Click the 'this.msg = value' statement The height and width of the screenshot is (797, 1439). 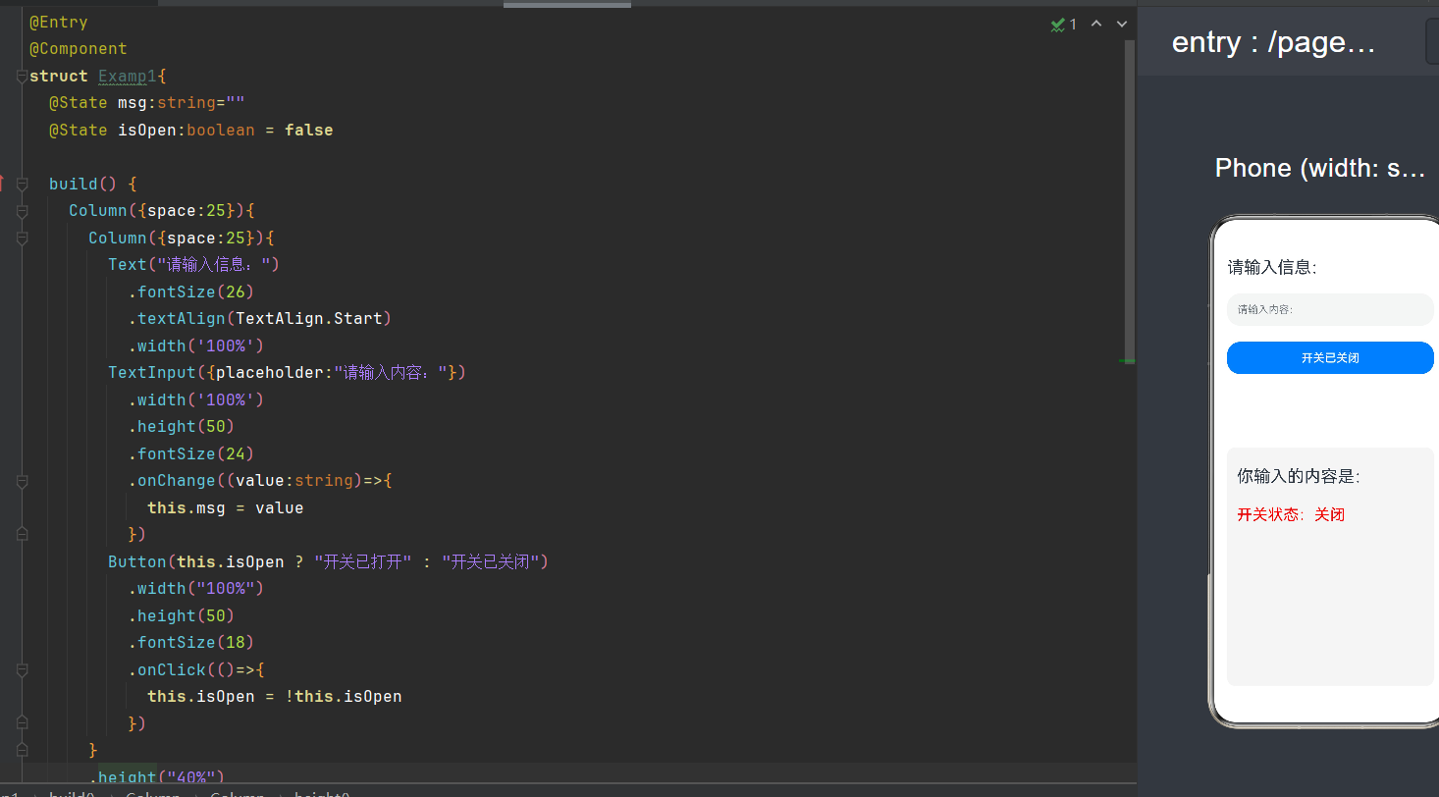click(x=226, y=508)
